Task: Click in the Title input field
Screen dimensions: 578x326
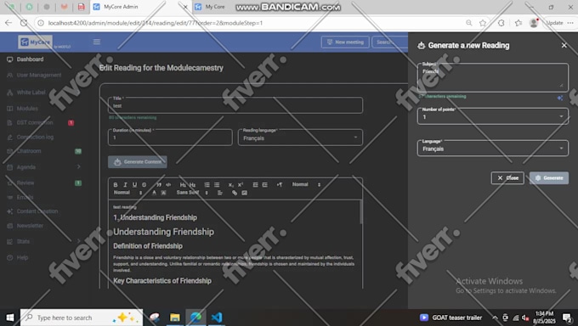Action: click(x=235, y=105)
